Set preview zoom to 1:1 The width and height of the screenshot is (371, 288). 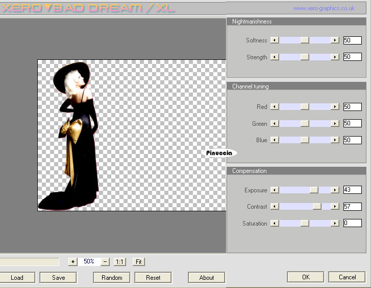point(120,262)
